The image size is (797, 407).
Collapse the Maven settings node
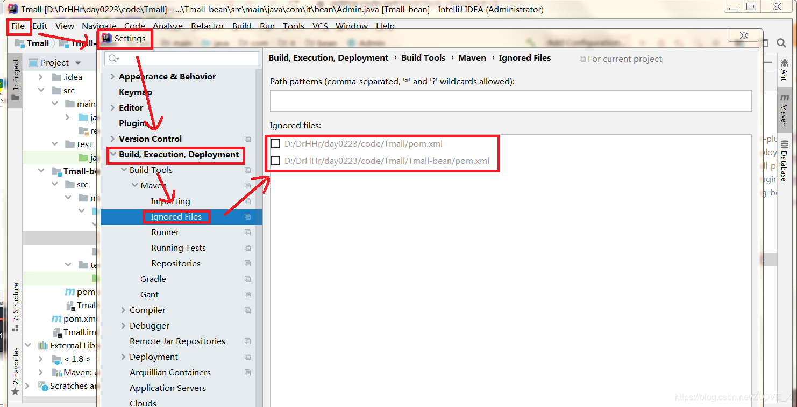coord(134,185)
